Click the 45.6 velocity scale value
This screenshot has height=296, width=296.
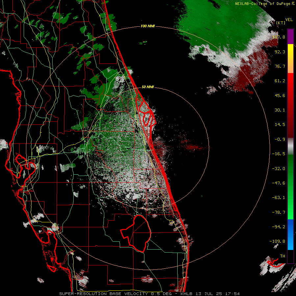coord(280,95)
